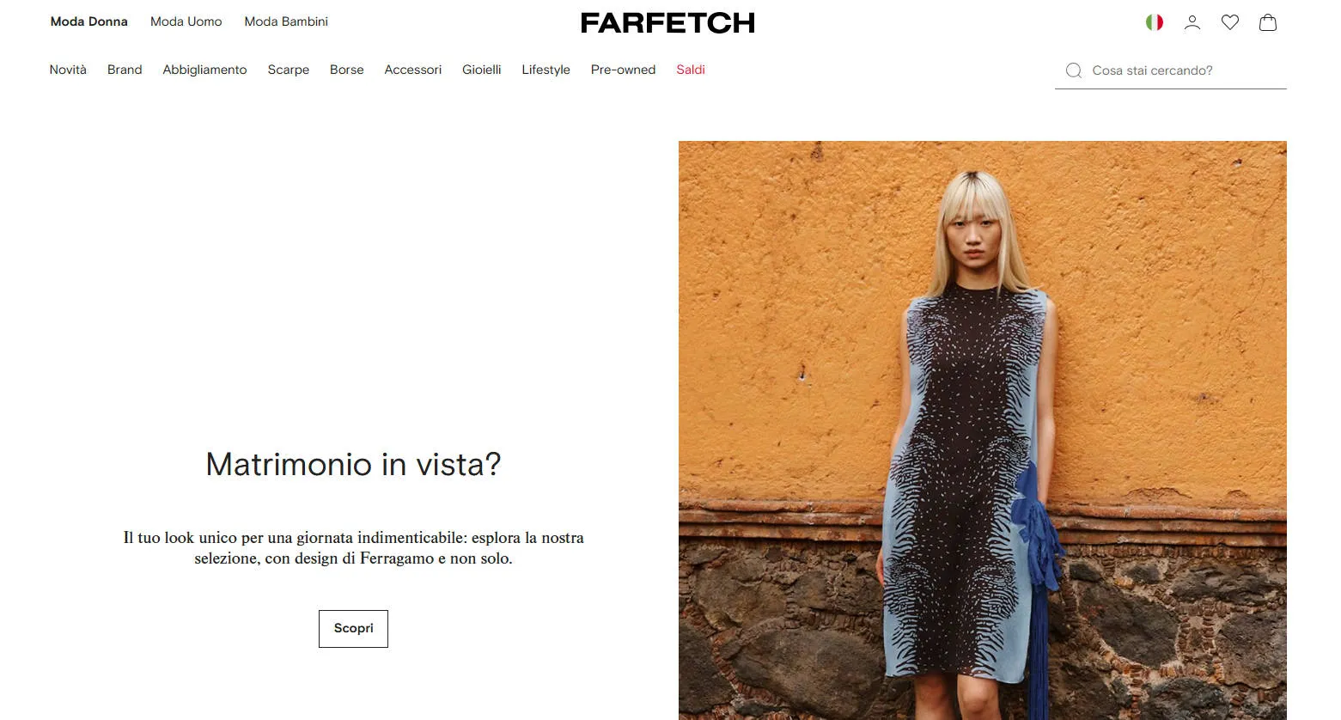
Task: Expand the Scarpe category menu
Action: coord(289,70)
